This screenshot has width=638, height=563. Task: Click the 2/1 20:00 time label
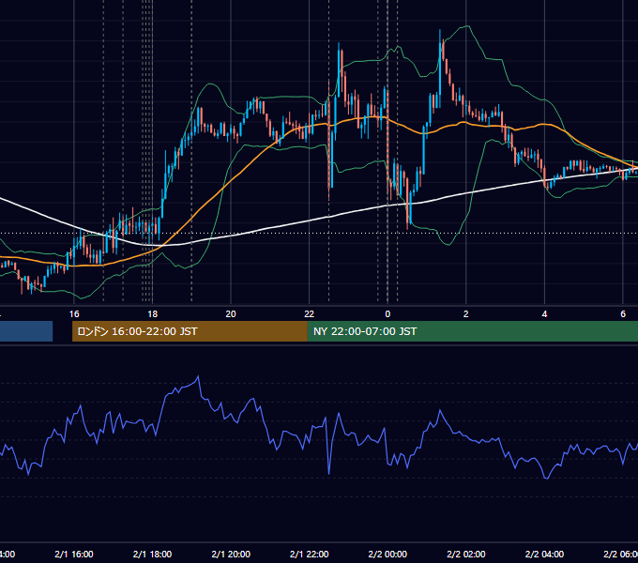(x=231, y=554)
